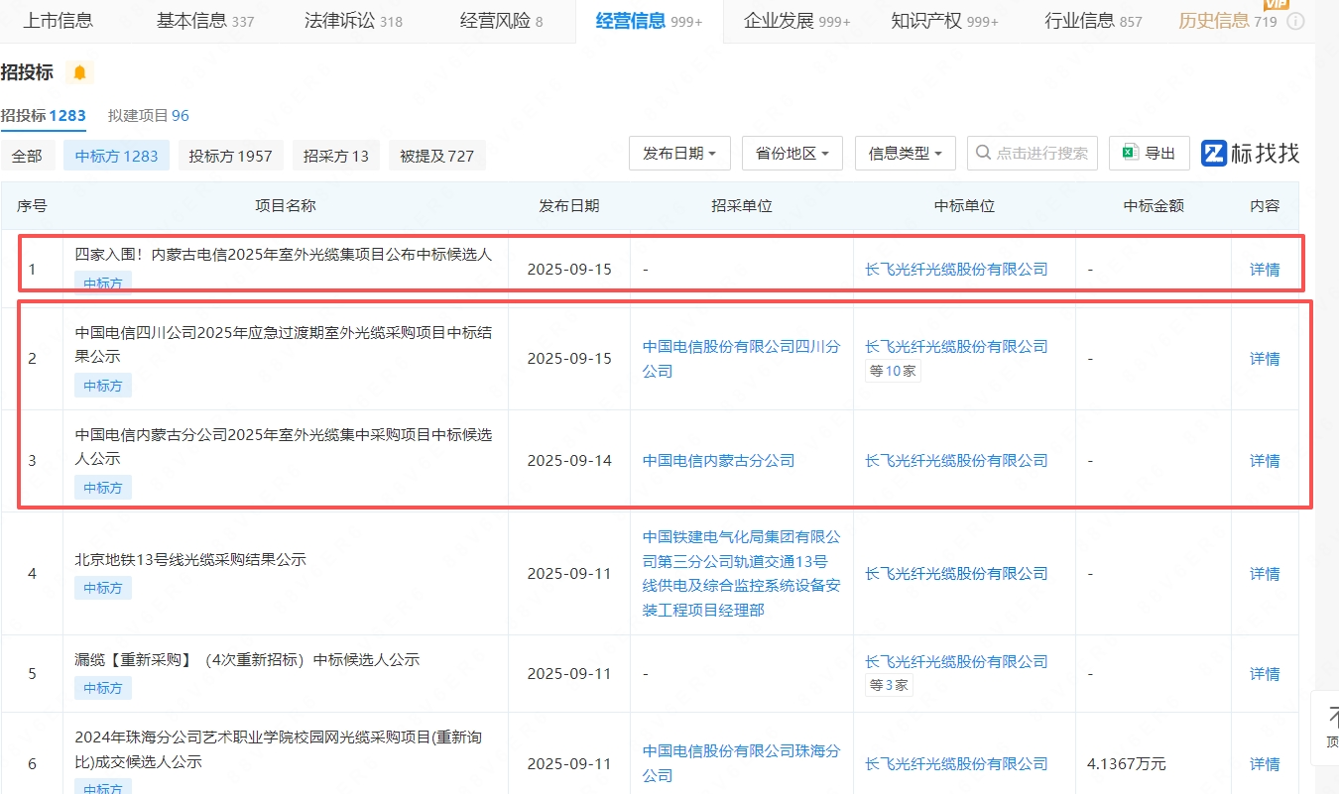Switch to the 知识产权 tab
The height and width of the screenshot is (794, 1339).
tap(945, 21)
